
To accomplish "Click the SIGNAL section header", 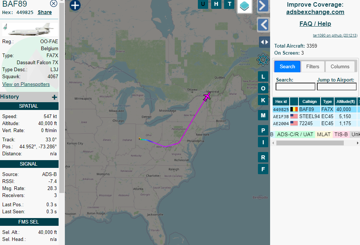I will coord(29,164).
